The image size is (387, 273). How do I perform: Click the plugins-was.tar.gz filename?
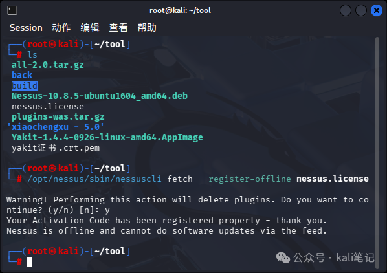click(58, 116)
